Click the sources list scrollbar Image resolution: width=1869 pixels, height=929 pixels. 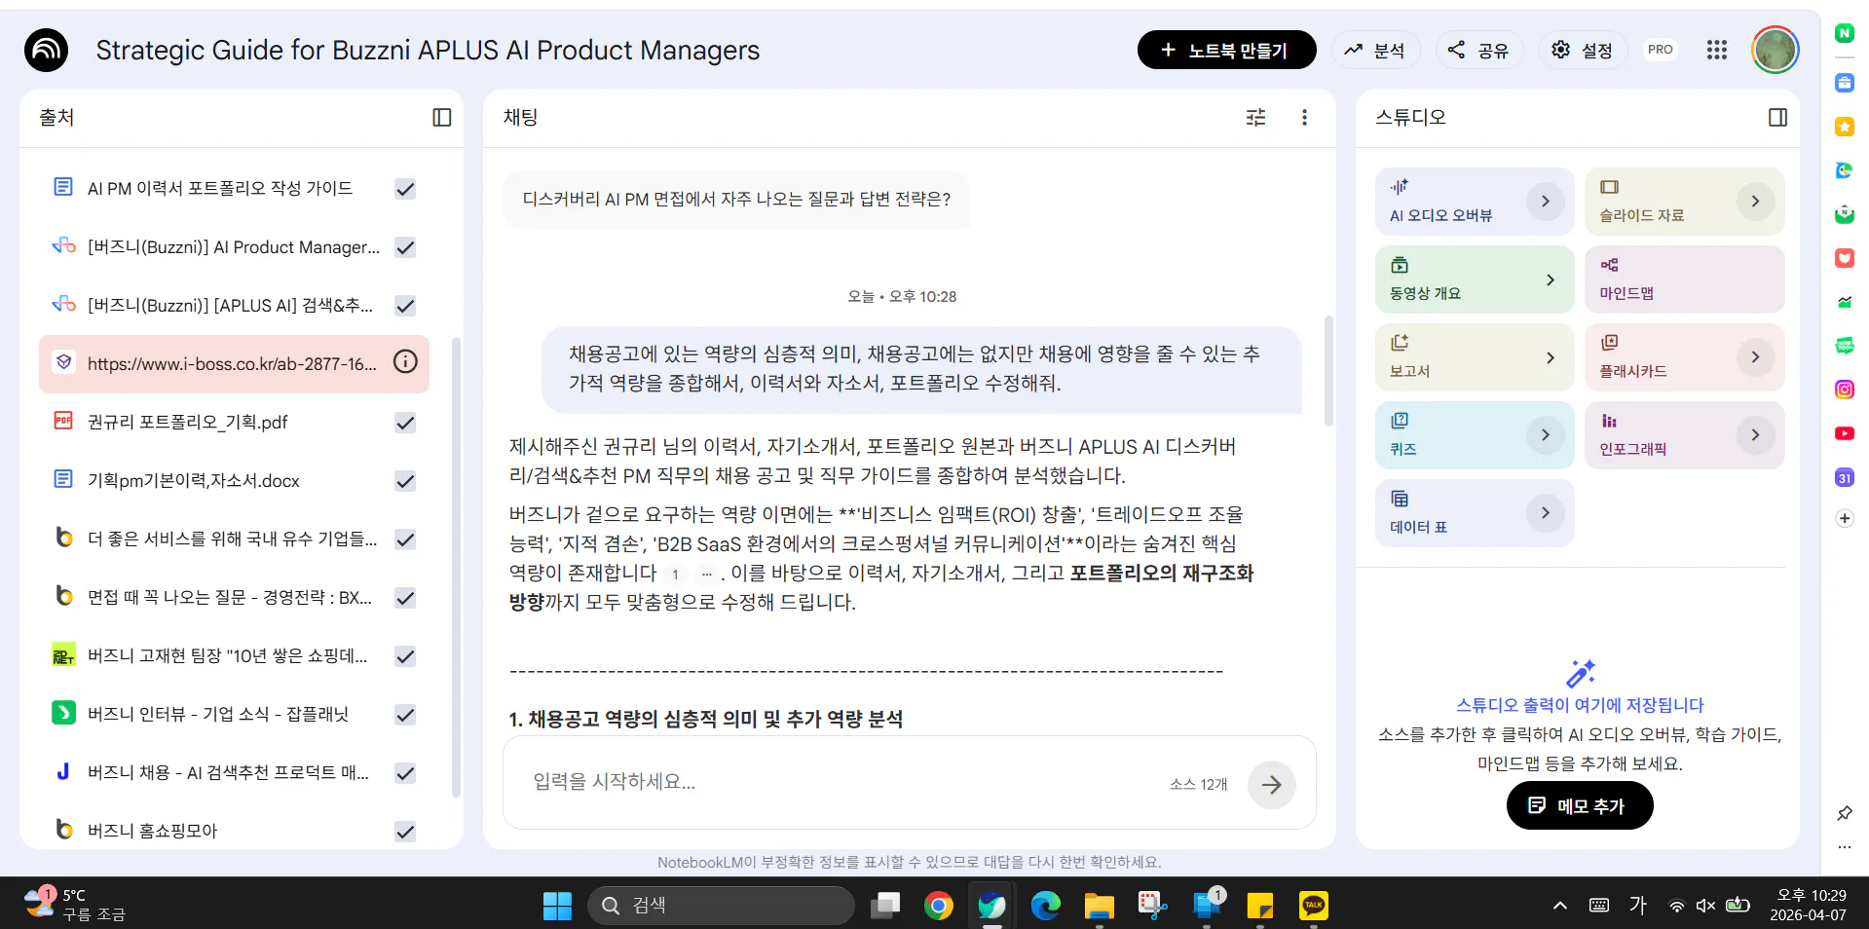456,567
